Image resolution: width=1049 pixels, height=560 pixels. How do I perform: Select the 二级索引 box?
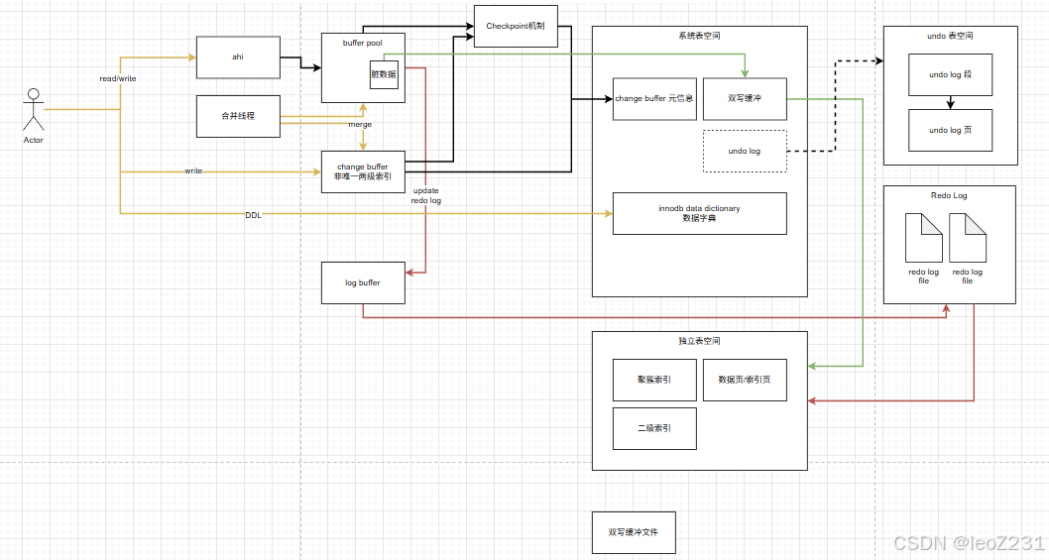(x=654, y=429)
